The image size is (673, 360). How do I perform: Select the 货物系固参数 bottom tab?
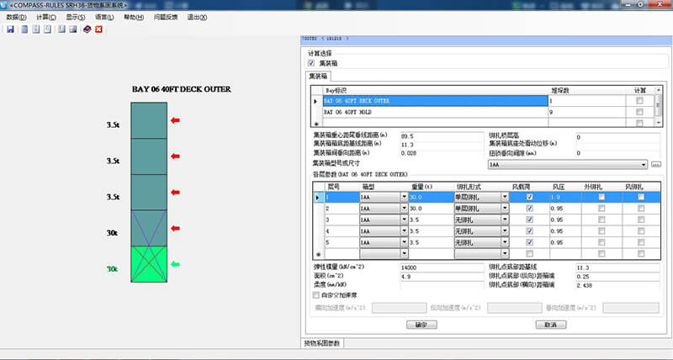(x=322, y=343)
